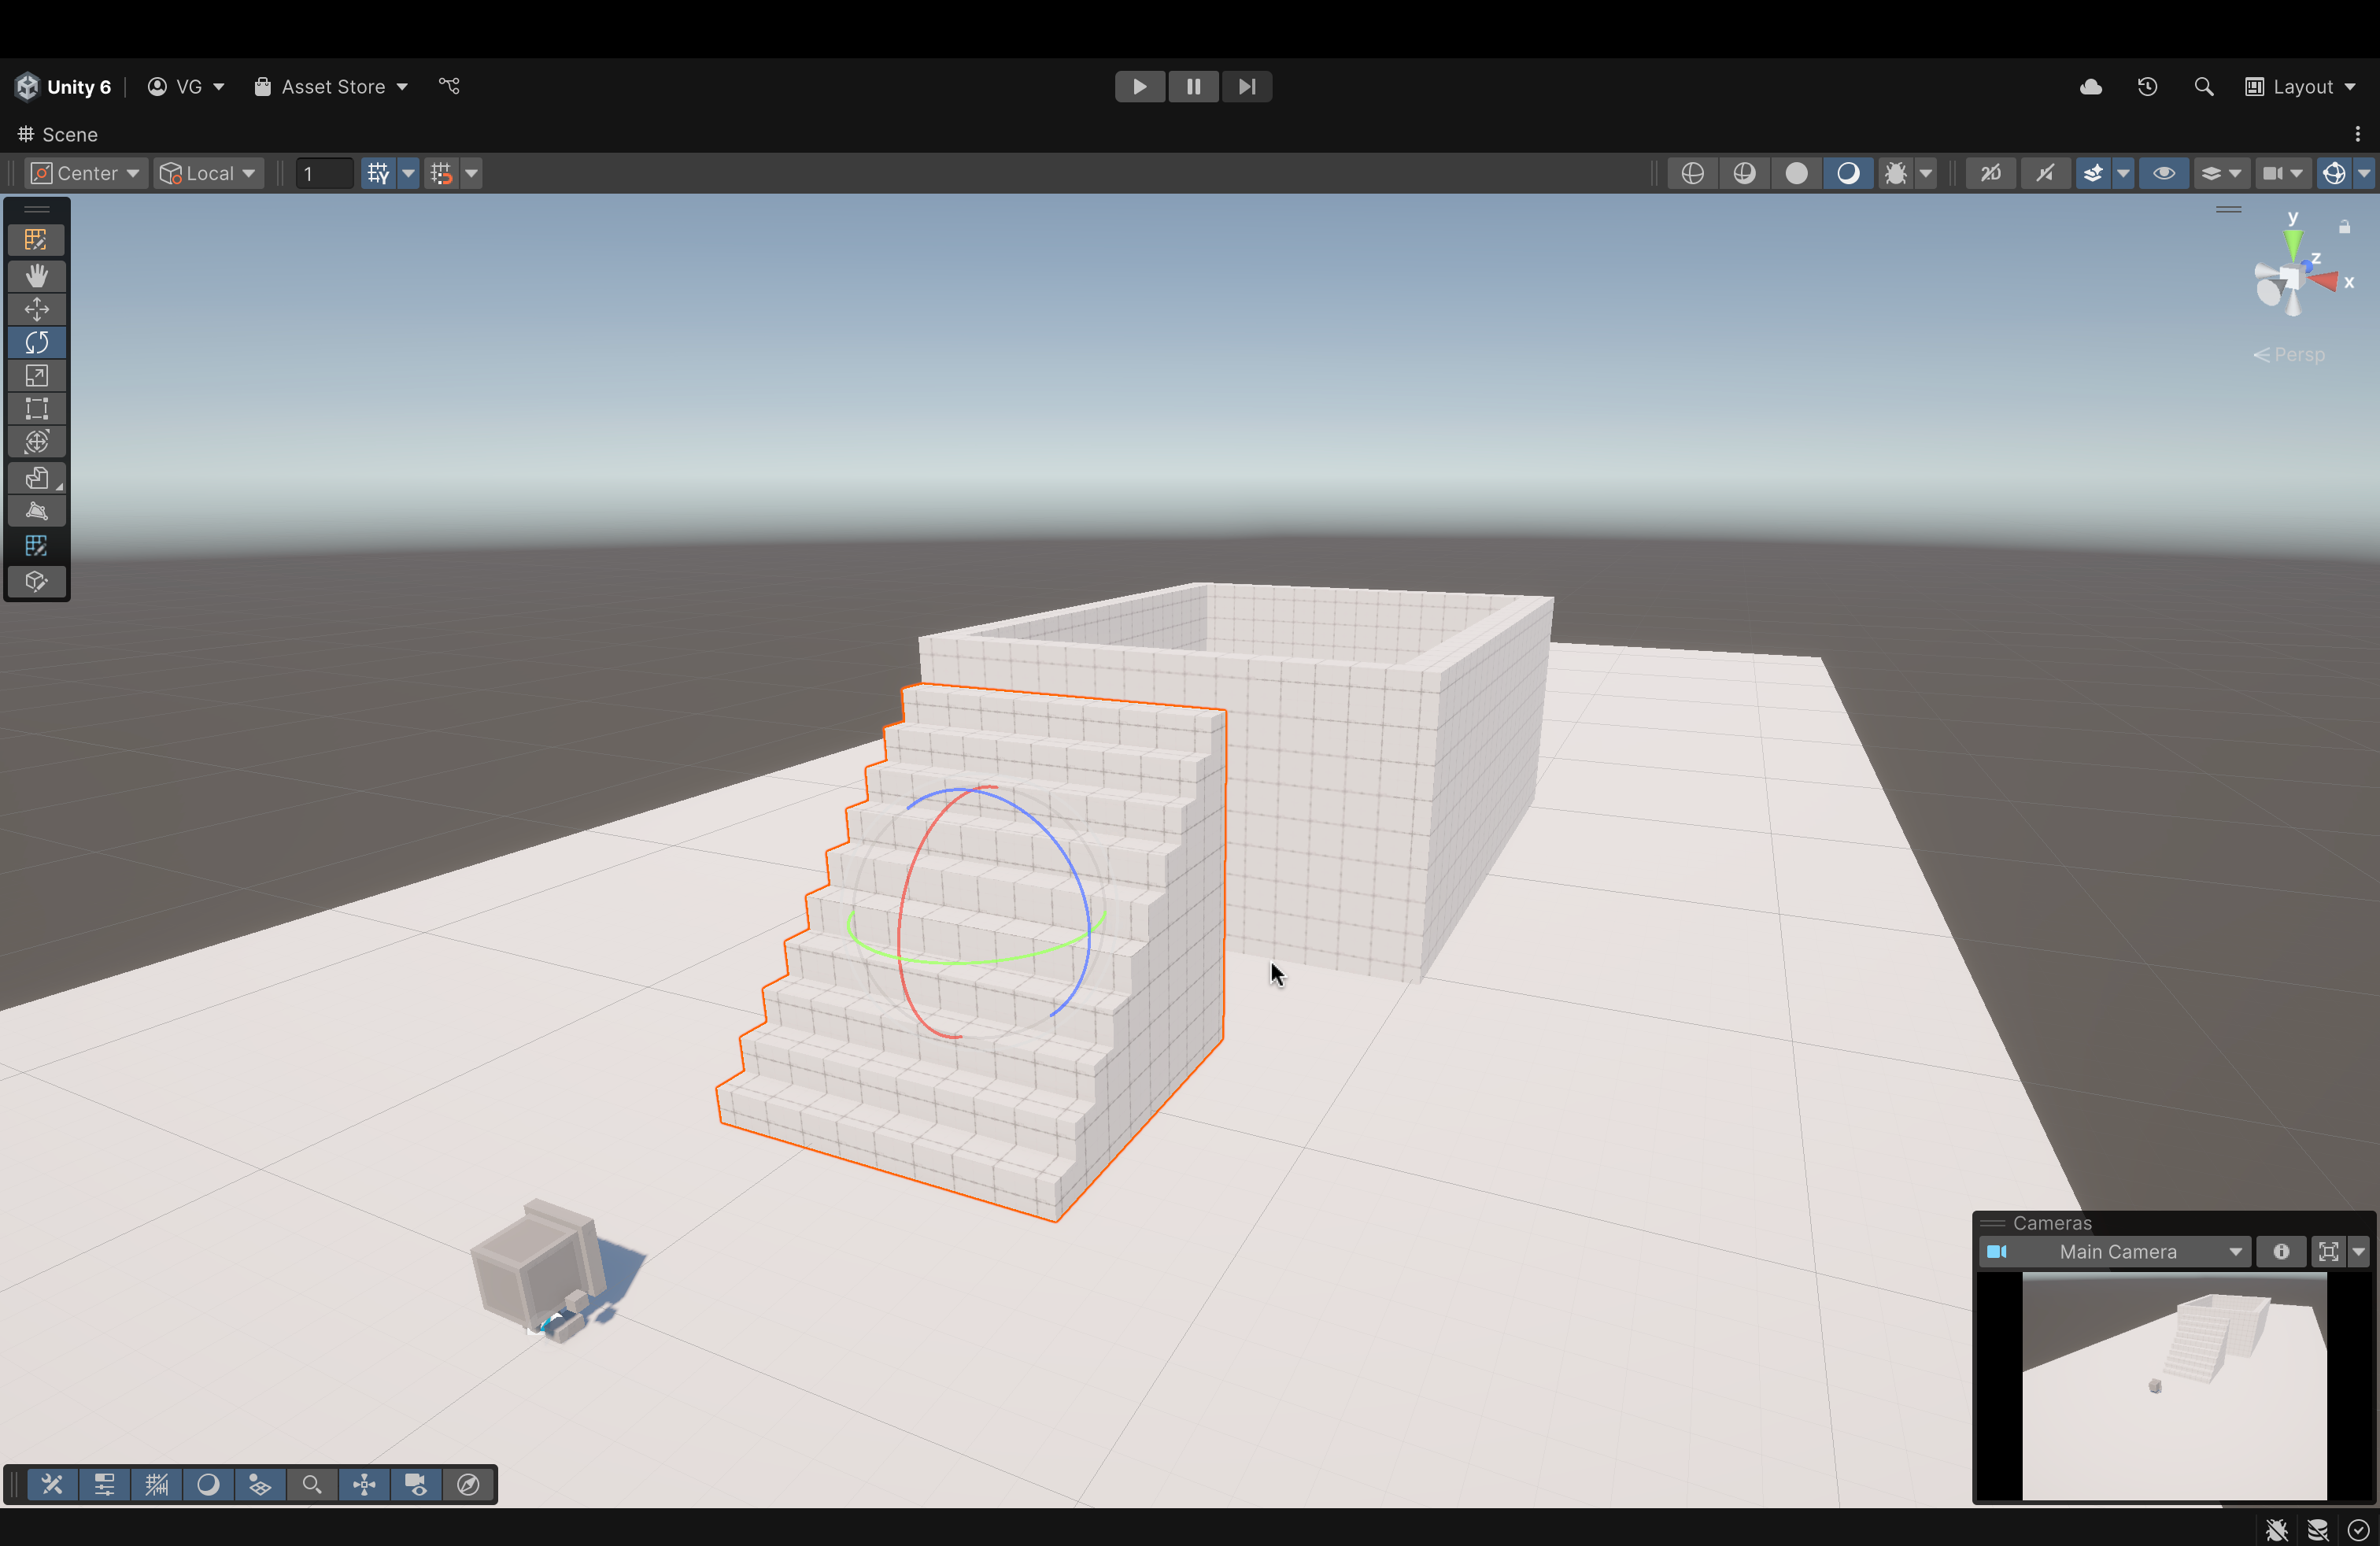Click the disabled bug icon in status bar
The width and height of the screenshot is (2380, 1546).
click(2277, 1530)
